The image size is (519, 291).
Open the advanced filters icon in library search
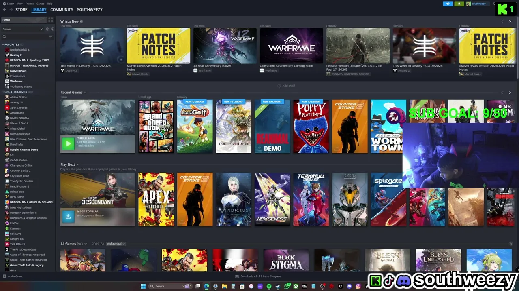[51, 37]
